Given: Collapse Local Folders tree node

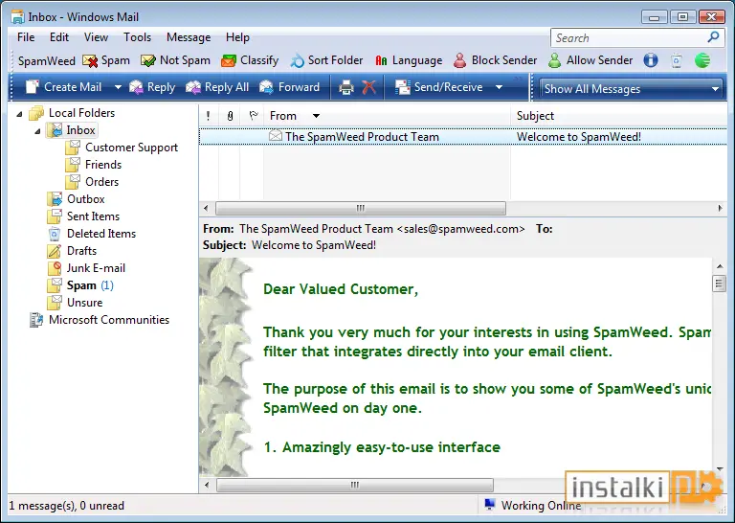Looking at the screenshot, I should point(19,114).
